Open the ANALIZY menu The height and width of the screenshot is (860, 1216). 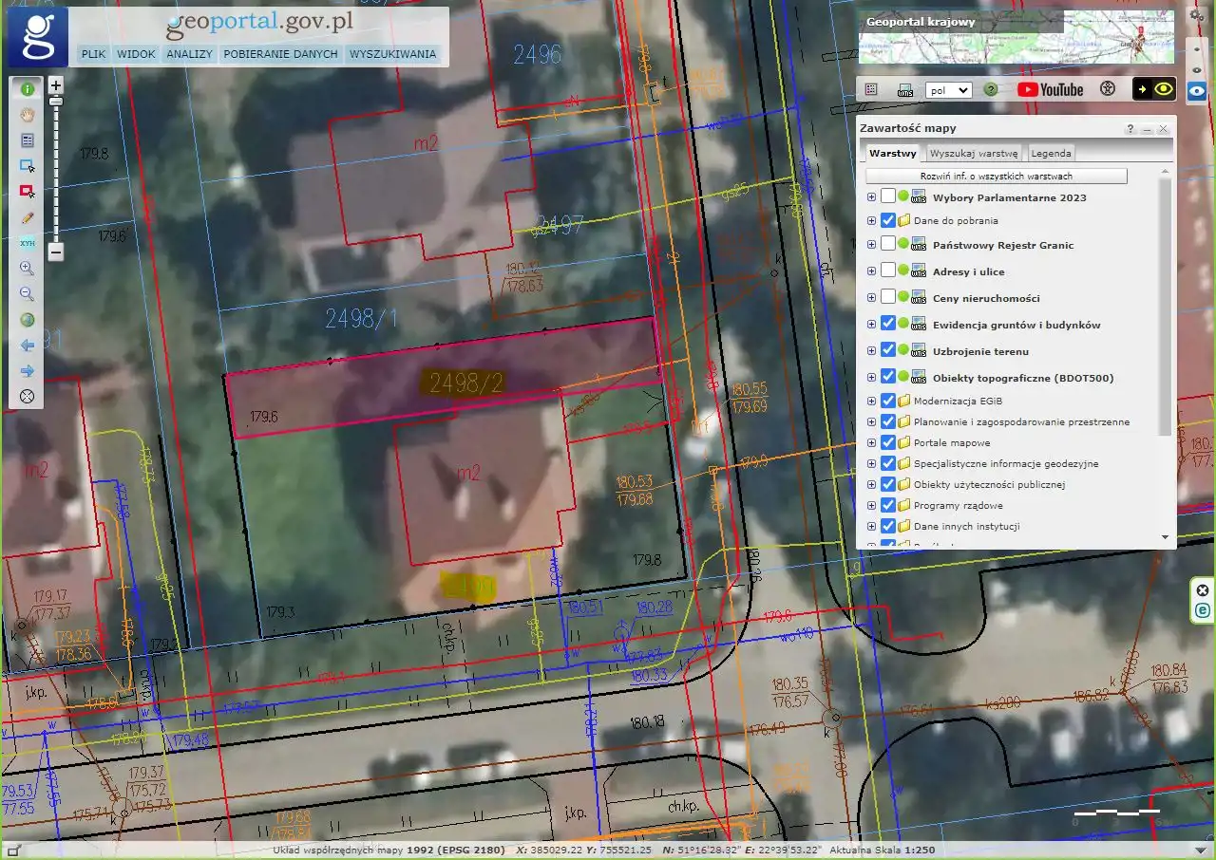coord(189,54)
